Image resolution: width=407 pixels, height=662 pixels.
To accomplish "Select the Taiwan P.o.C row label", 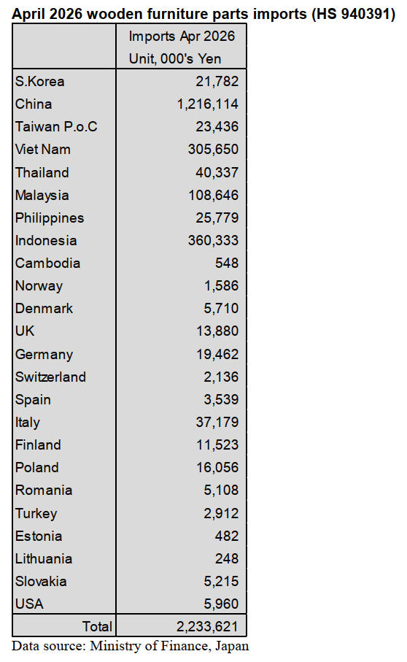I will click(x=56, y=127).
